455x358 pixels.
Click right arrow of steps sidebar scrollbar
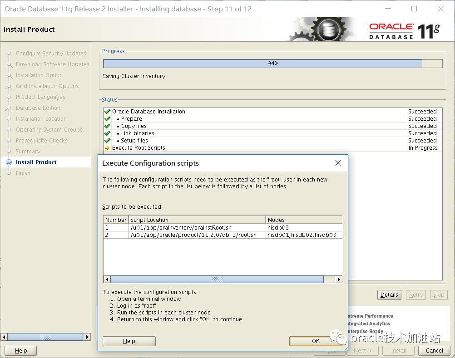pos(87,337)
